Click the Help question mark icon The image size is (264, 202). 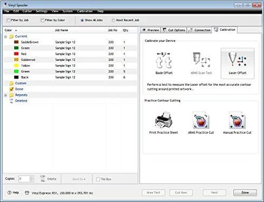[9, 193]
